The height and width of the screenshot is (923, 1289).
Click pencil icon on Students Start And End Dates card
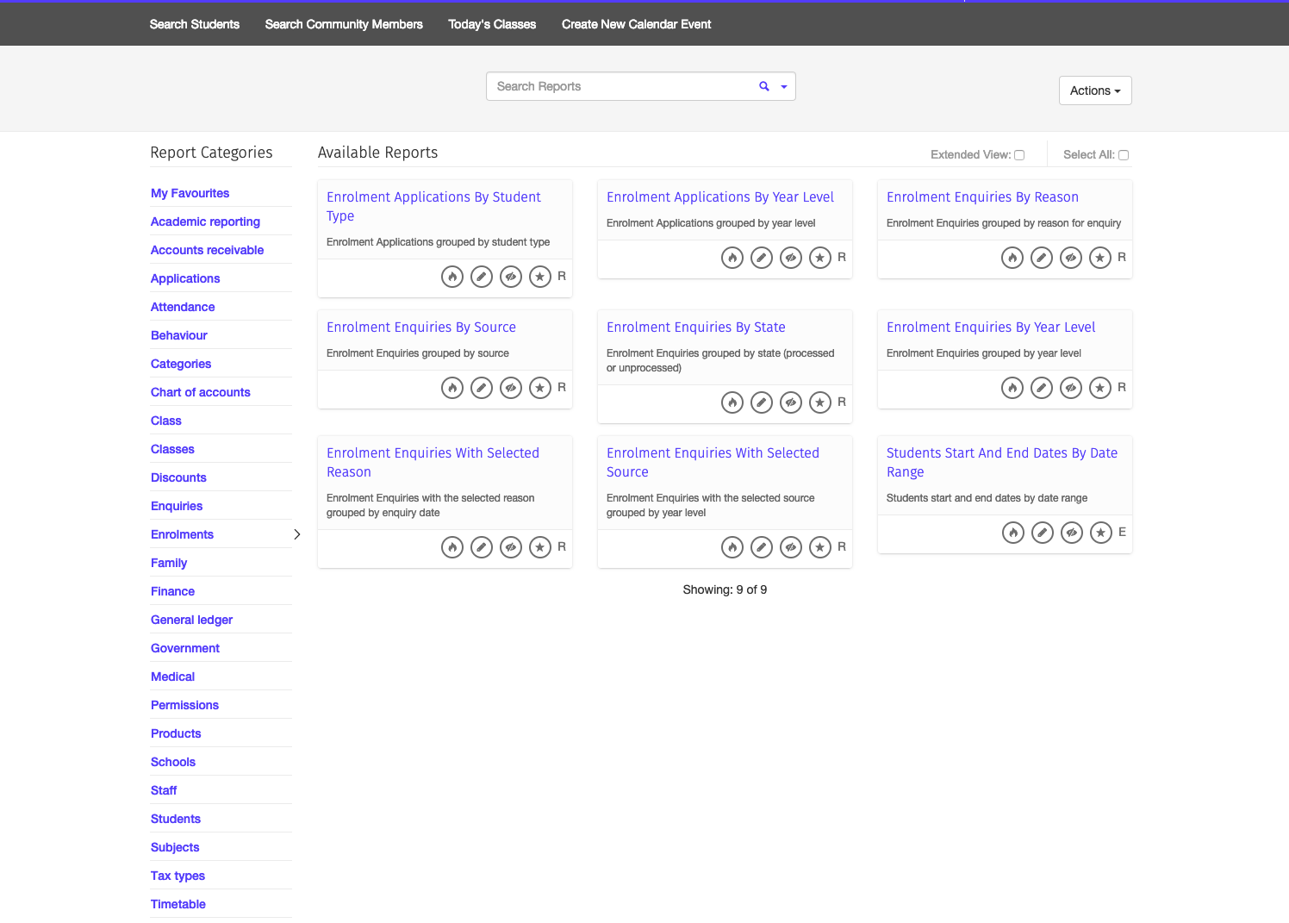[x=1043, y=533]
